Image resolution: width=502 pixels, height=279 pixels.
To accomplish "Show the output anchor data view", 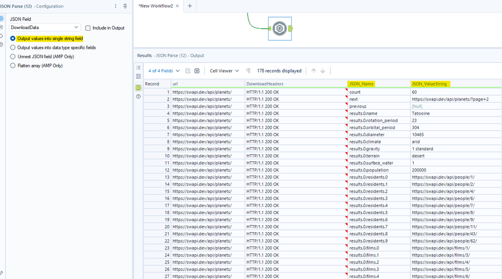I will pyautogui.click(x=139, y=87).
